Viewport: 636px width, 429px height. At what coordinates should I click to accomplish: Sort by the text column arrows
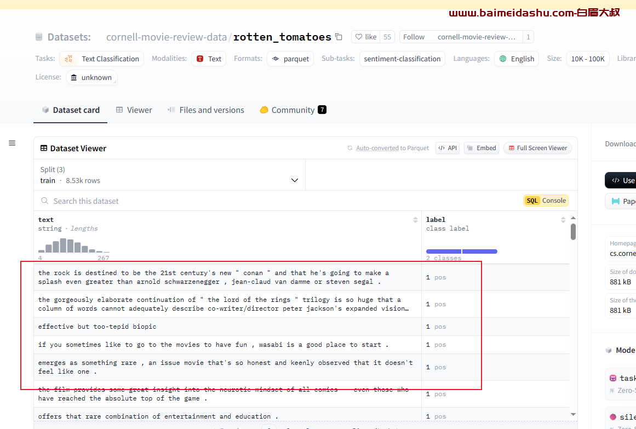pyautogui.click(x=415, y=220)
